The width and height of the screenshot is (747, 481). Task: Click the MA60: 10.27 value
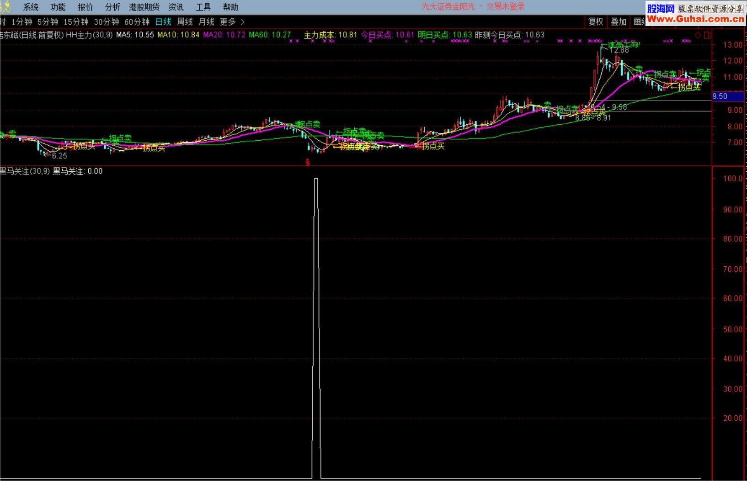click(270, 35)
